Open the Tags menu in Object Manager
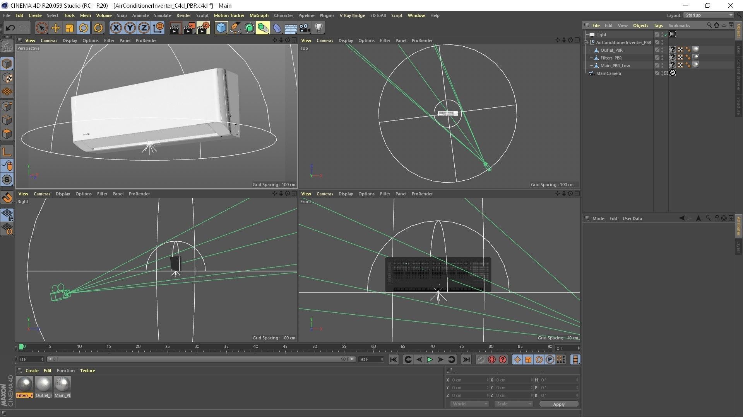Viewport: 743px width, 417px height. click(x=658, y=25)
